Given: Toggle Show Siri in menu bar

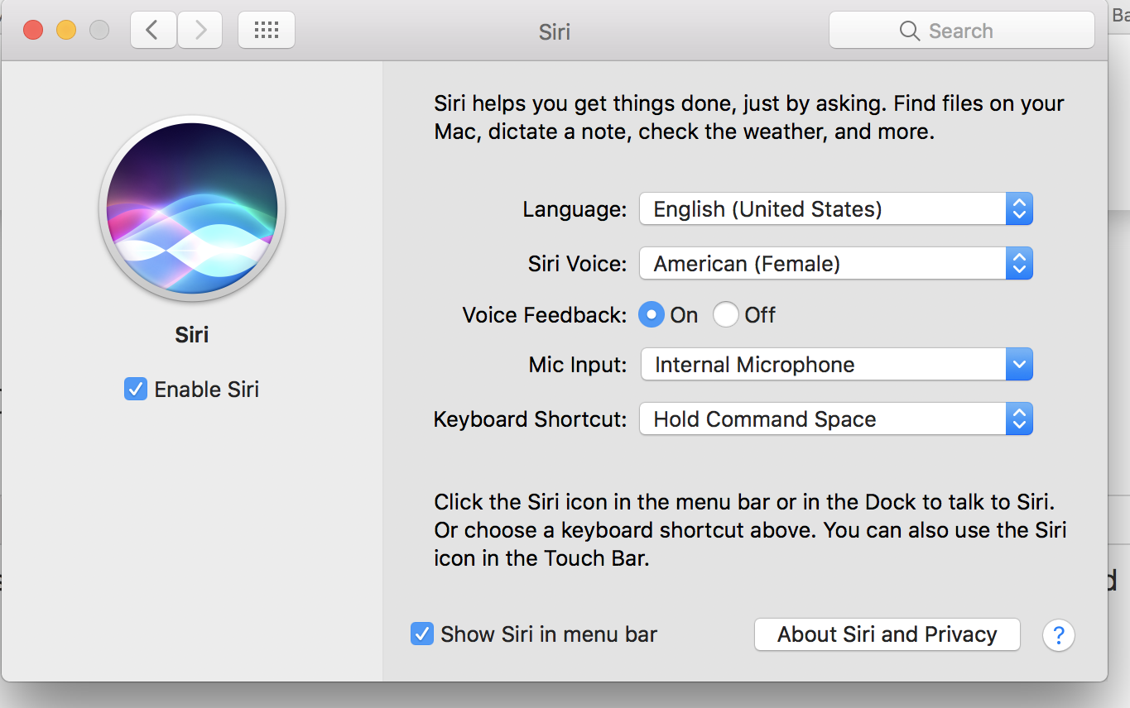Looking at the screenshot, I should pos(422,634).
